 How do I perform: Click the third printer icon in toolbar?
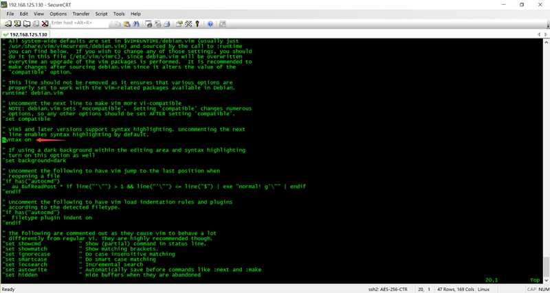[167, 24]
